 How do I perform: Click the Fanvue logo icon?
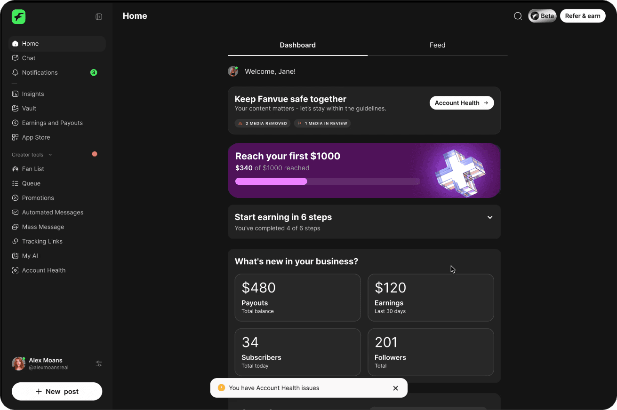click(19, 17)
